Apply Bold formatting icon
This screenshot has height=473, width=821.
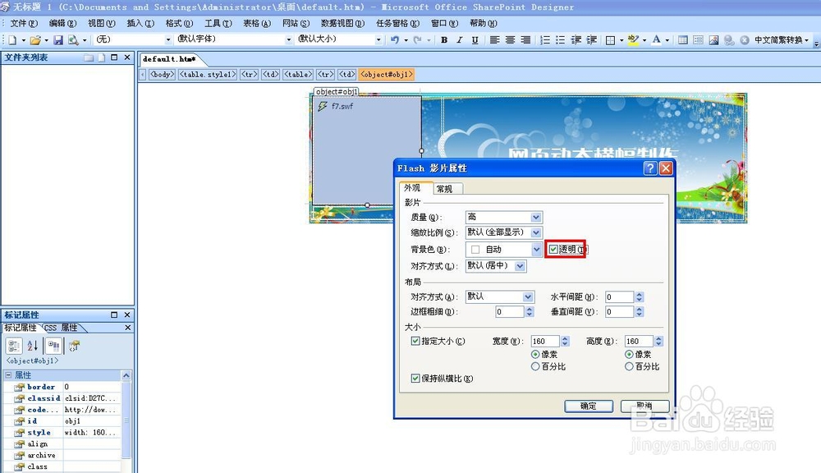pos(443,40)
